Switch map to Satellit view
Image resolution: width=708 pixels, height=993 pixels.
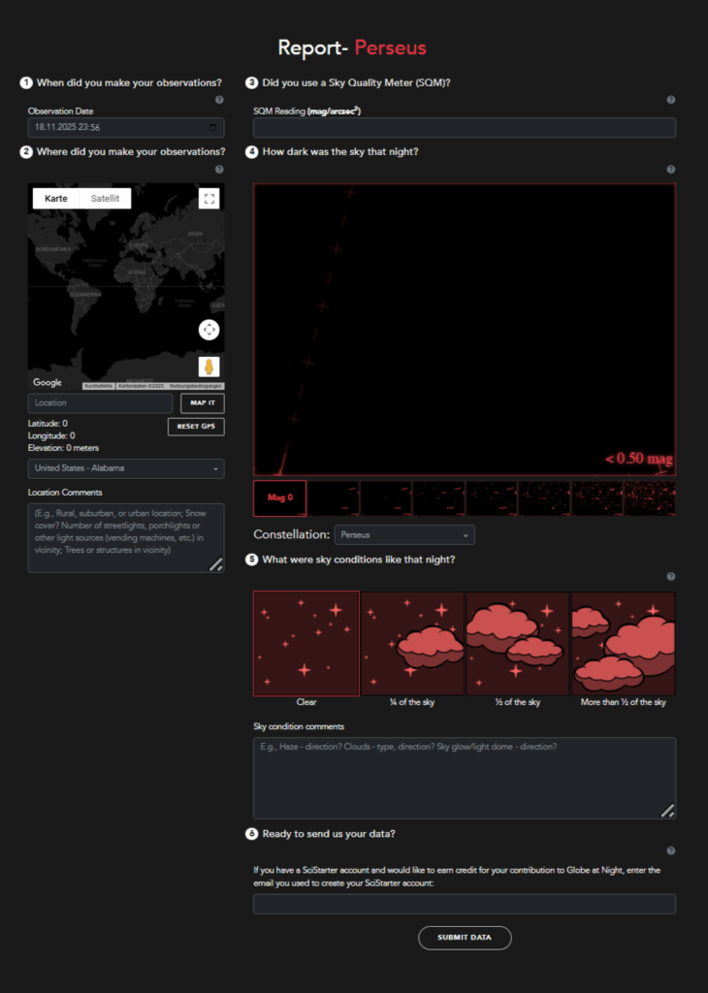105,199
